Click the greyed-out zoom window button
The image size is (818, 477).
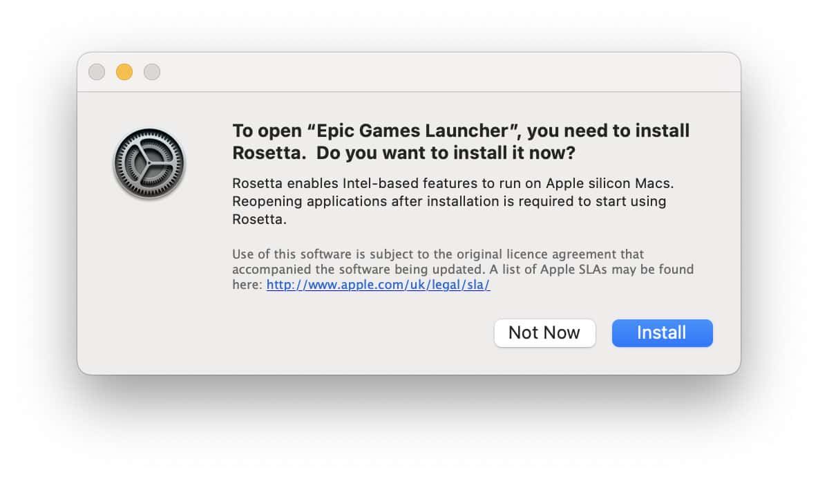pyautogui.click(x=152, y=72)
